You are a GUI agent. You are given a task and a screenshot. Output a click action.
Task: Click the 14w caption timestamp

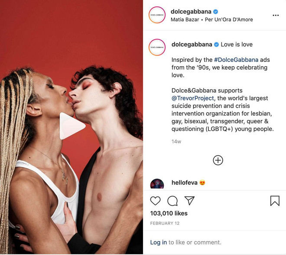point(176,142)
